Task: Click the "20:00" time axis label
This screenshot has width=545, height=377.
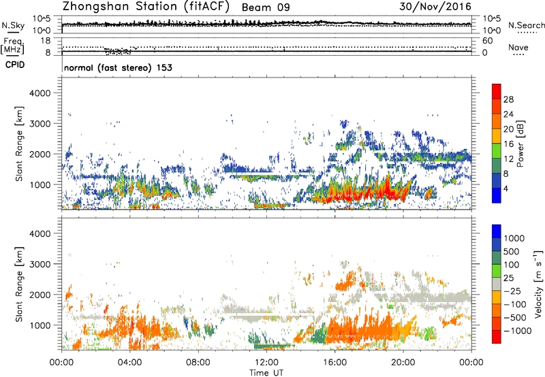Action: [x=403, y=363]
